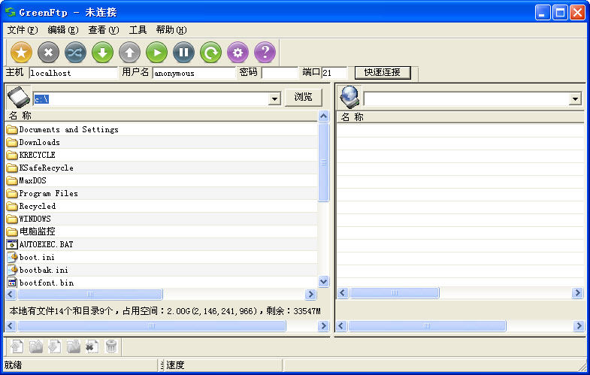
Task: Select the Program Files folder
Action: click(48, 193)
